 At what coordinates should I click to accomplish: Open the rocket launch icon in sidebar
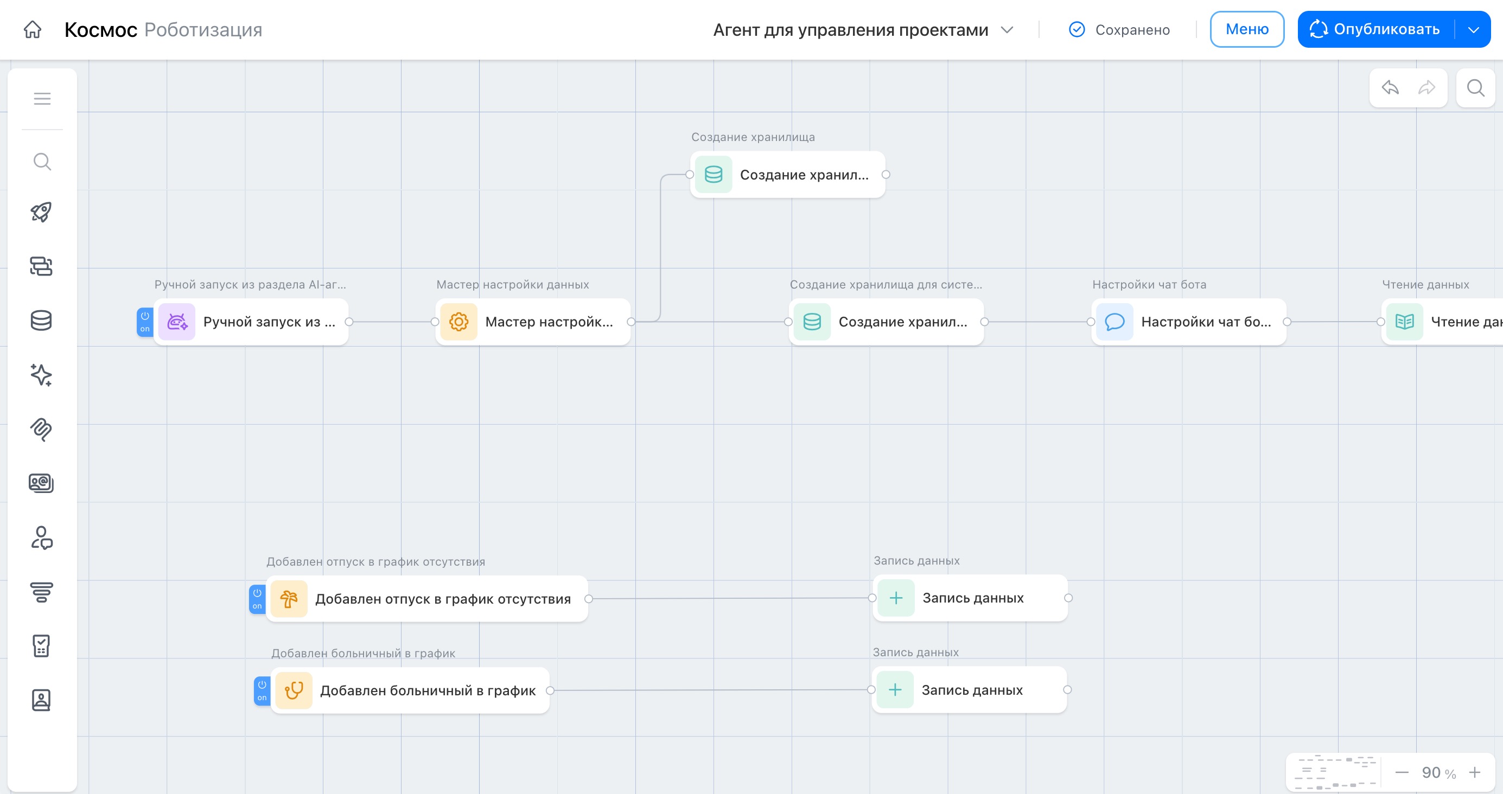click(x=41, y=213)
